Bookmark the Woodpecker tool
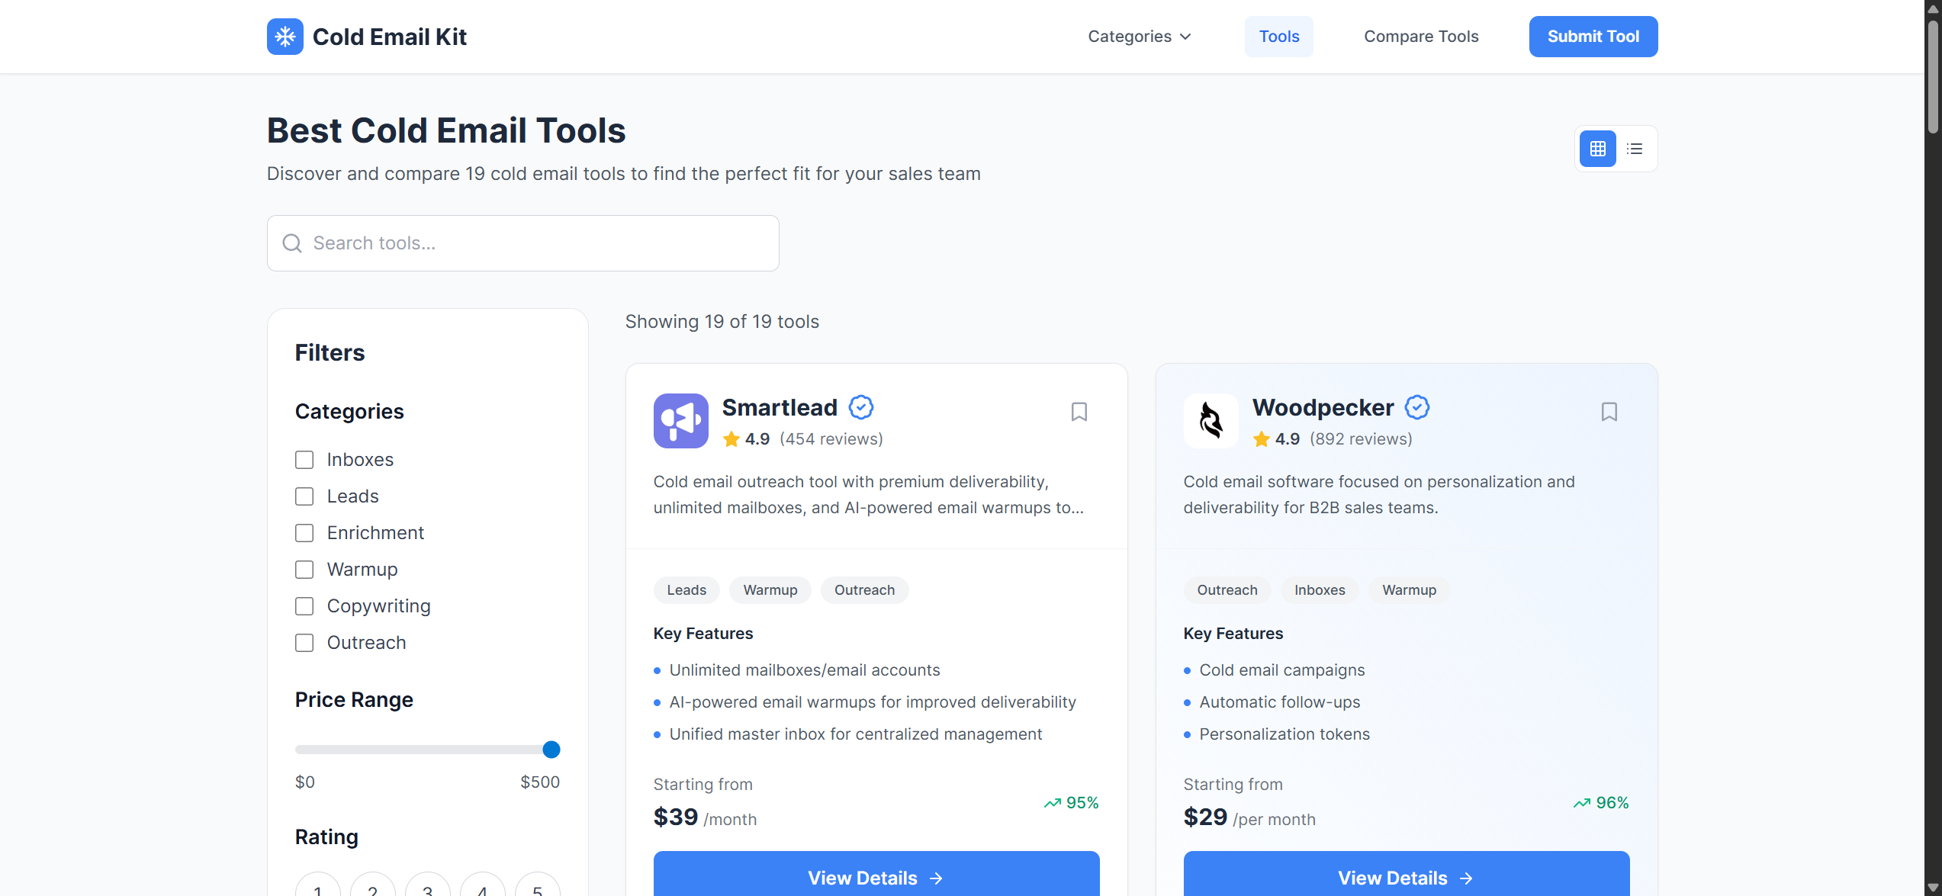The image size is (1942, 896). click(x=1609, y=412)
